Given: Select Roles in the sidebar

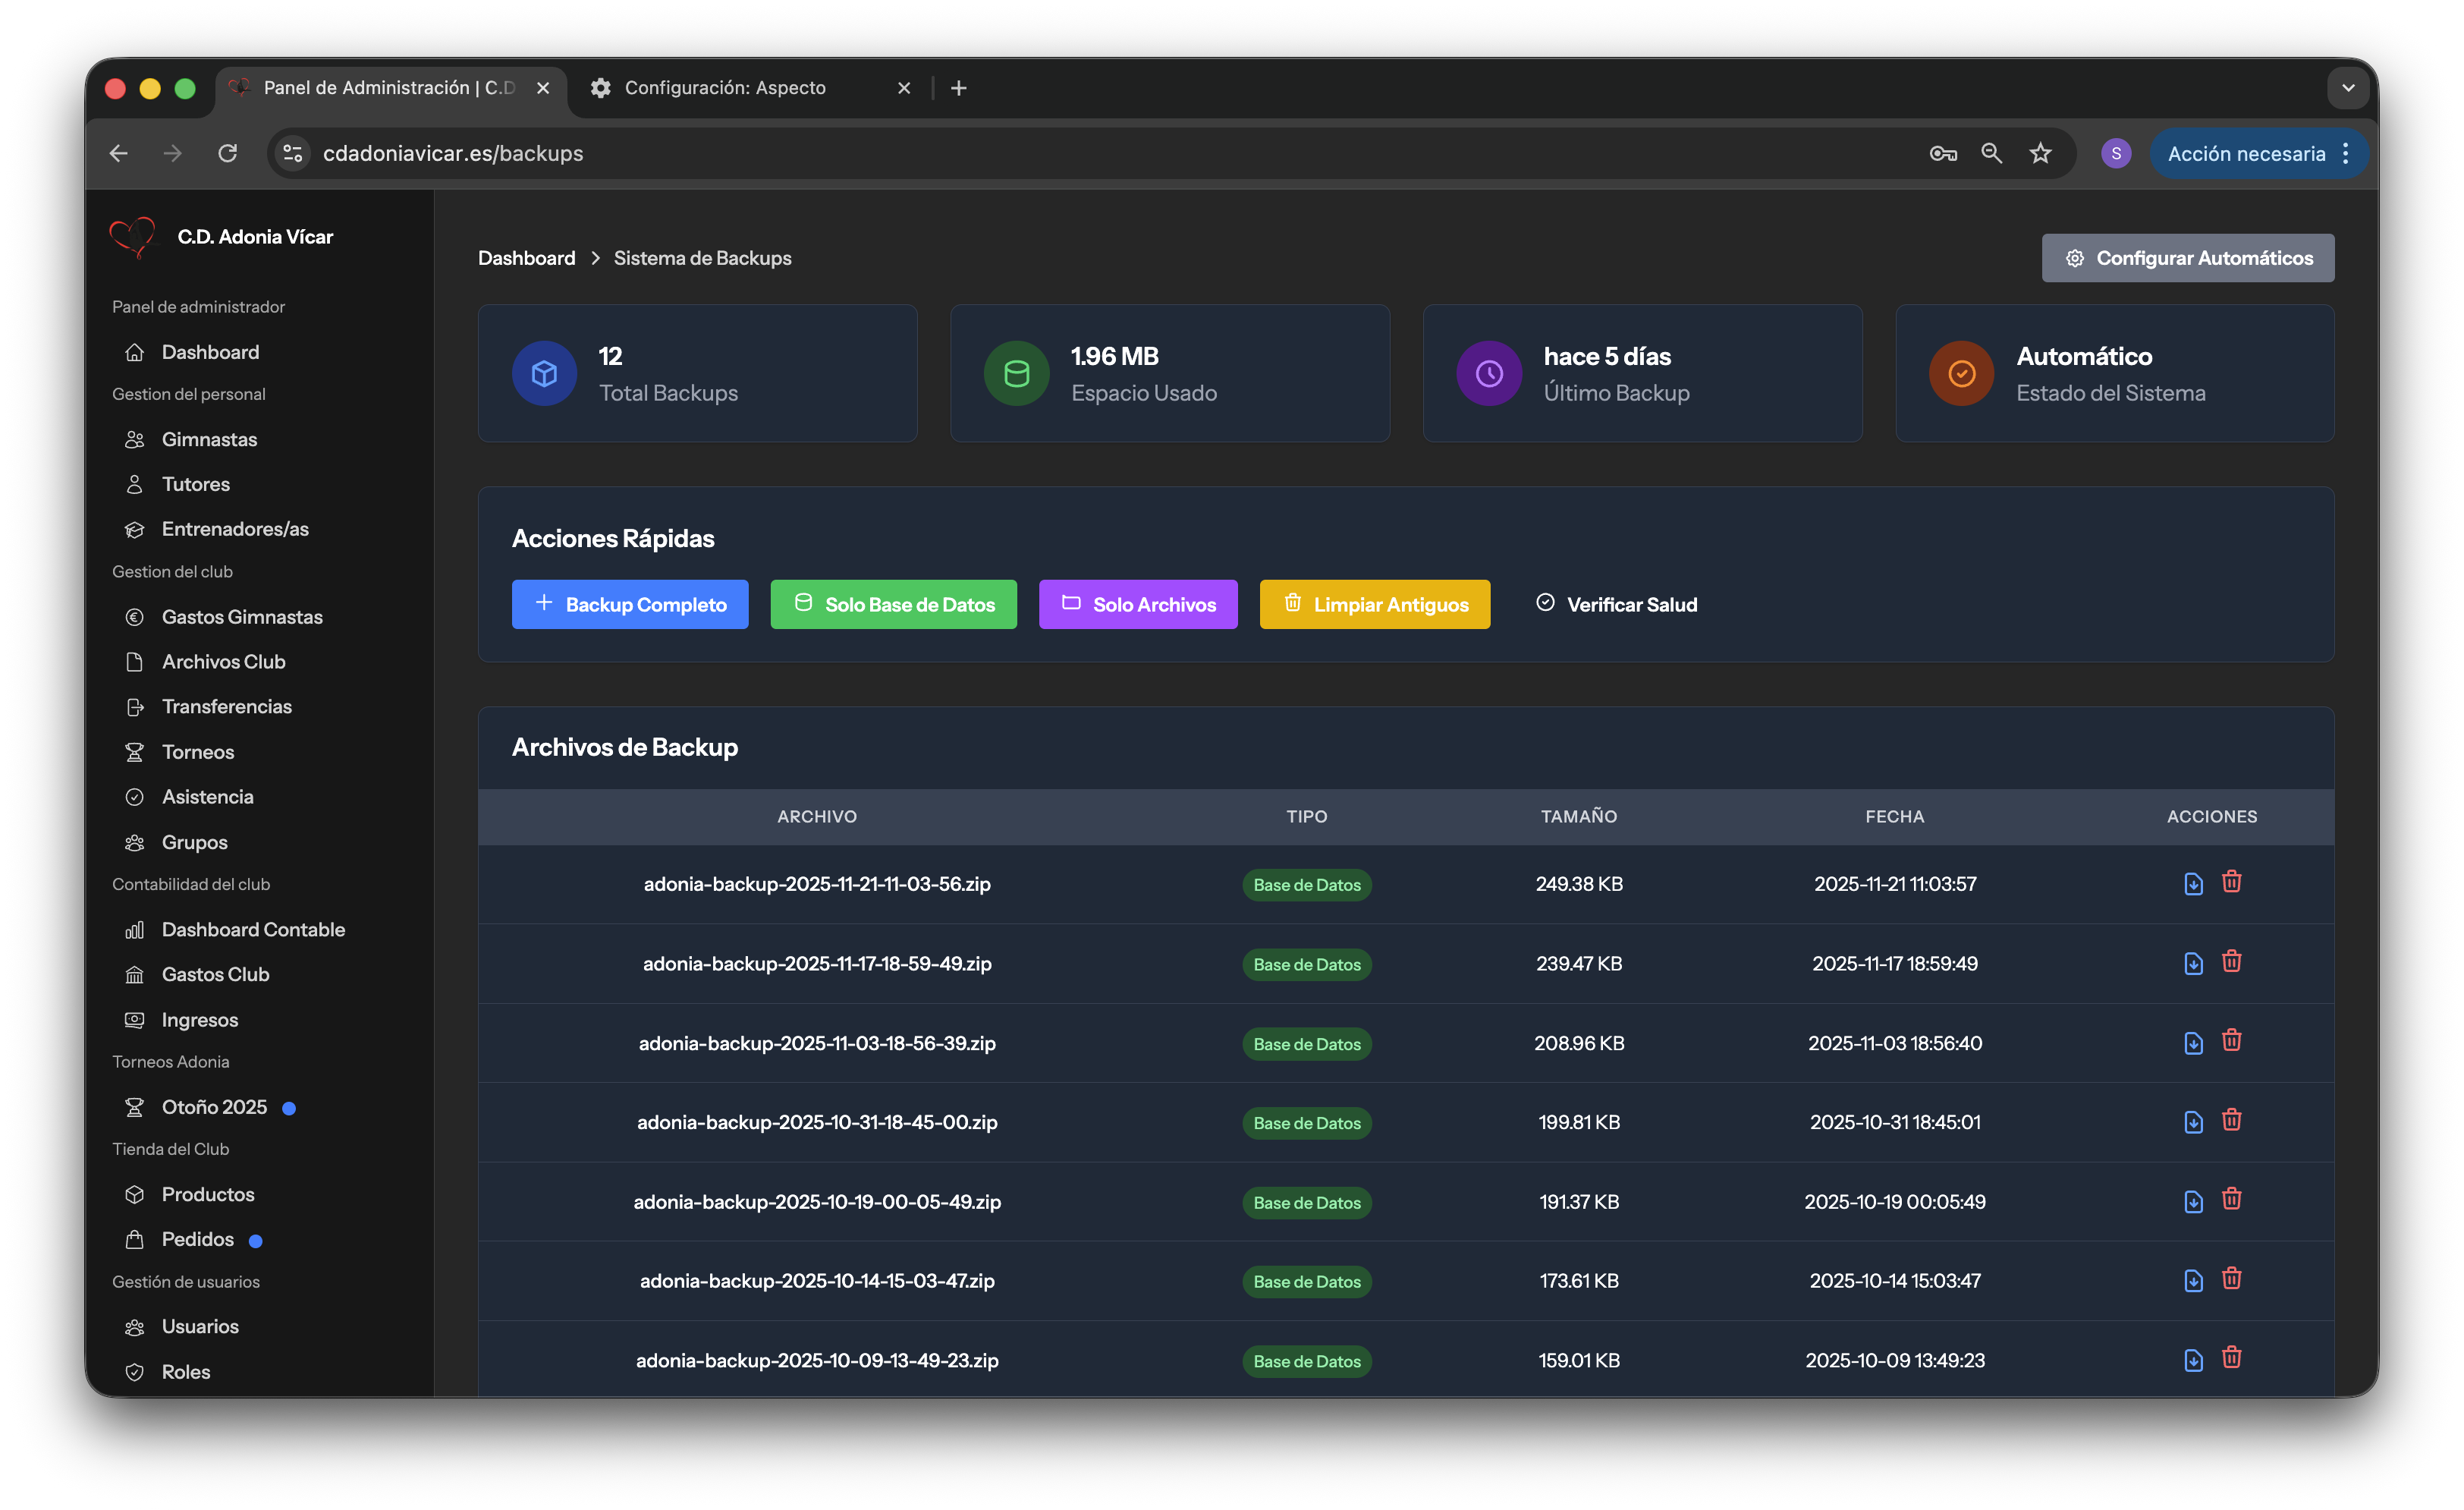Looking at the screenshot, I should click(185, 1371).
